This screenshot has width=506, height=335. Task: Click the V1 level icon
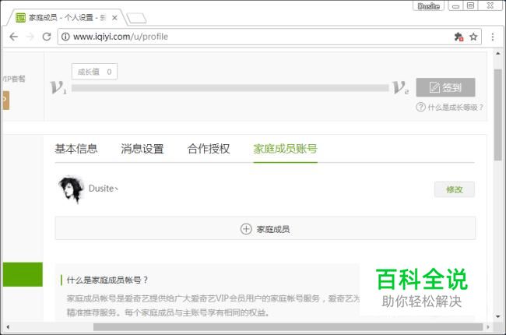click(x=58, y=87)
